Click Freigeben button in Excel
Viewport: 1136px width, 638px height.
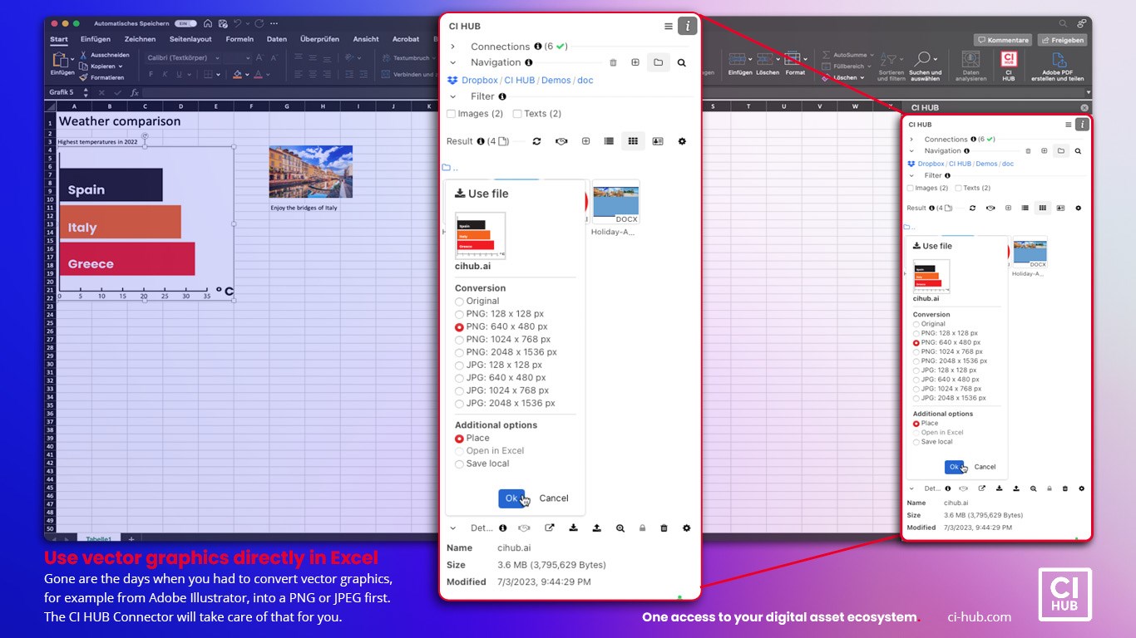pos(1062,40)
